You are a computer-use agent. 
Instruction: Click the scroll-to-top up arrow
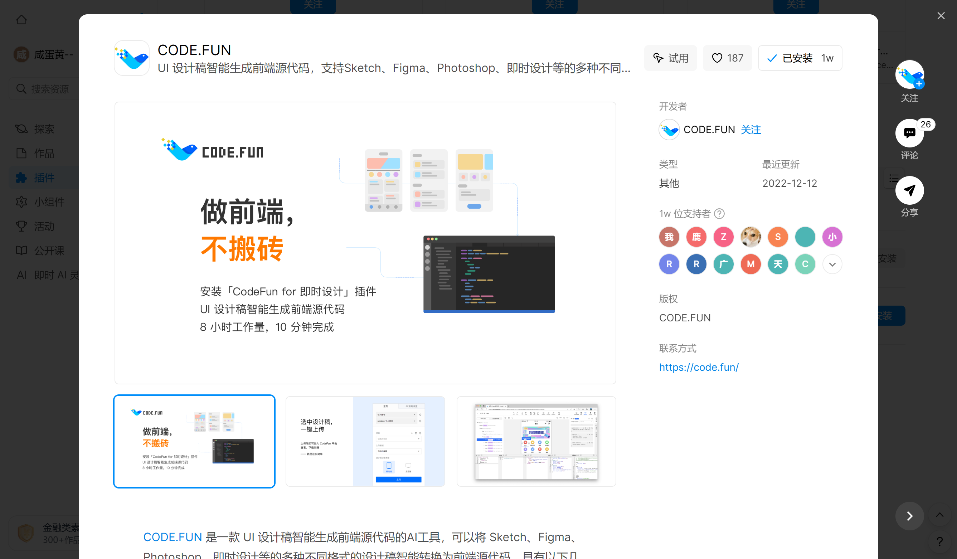coord(939,515)
